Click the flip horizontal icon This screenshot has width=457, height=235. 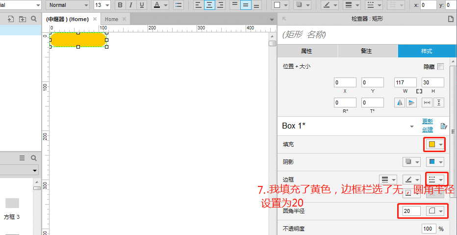pos(400,103)
